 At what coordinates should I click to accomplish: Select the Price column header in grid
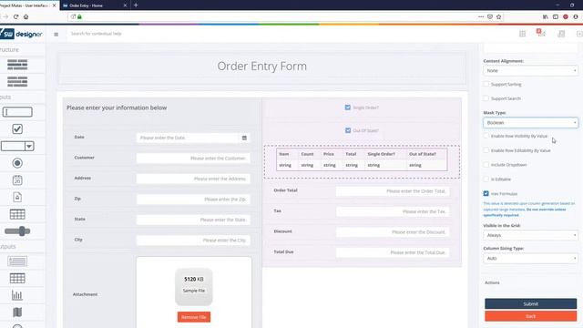click(x=329, y=154)
